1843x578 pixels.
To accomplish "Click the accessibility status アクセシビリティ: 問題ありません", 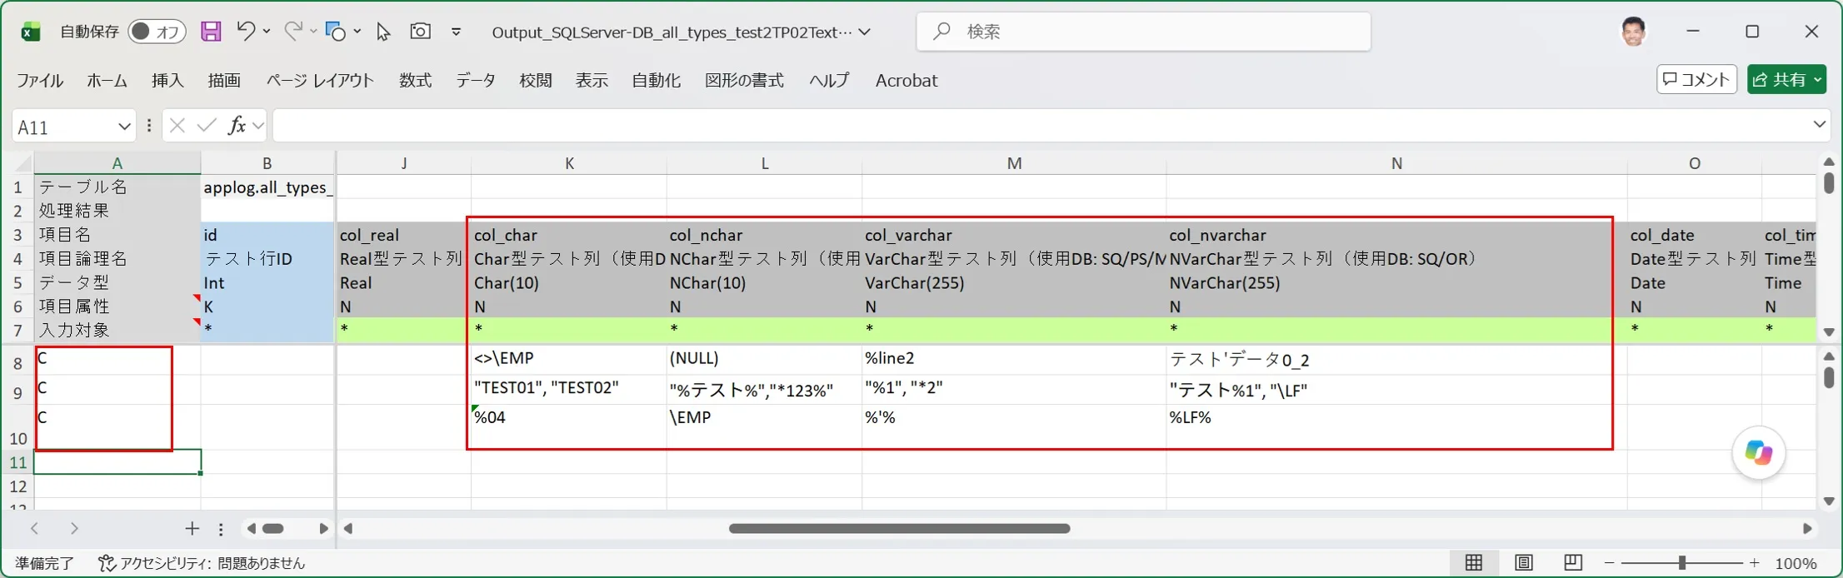I will (x=202, y=564).
